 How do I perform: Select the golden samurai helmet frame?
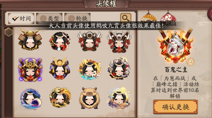[x=30, y=39]
